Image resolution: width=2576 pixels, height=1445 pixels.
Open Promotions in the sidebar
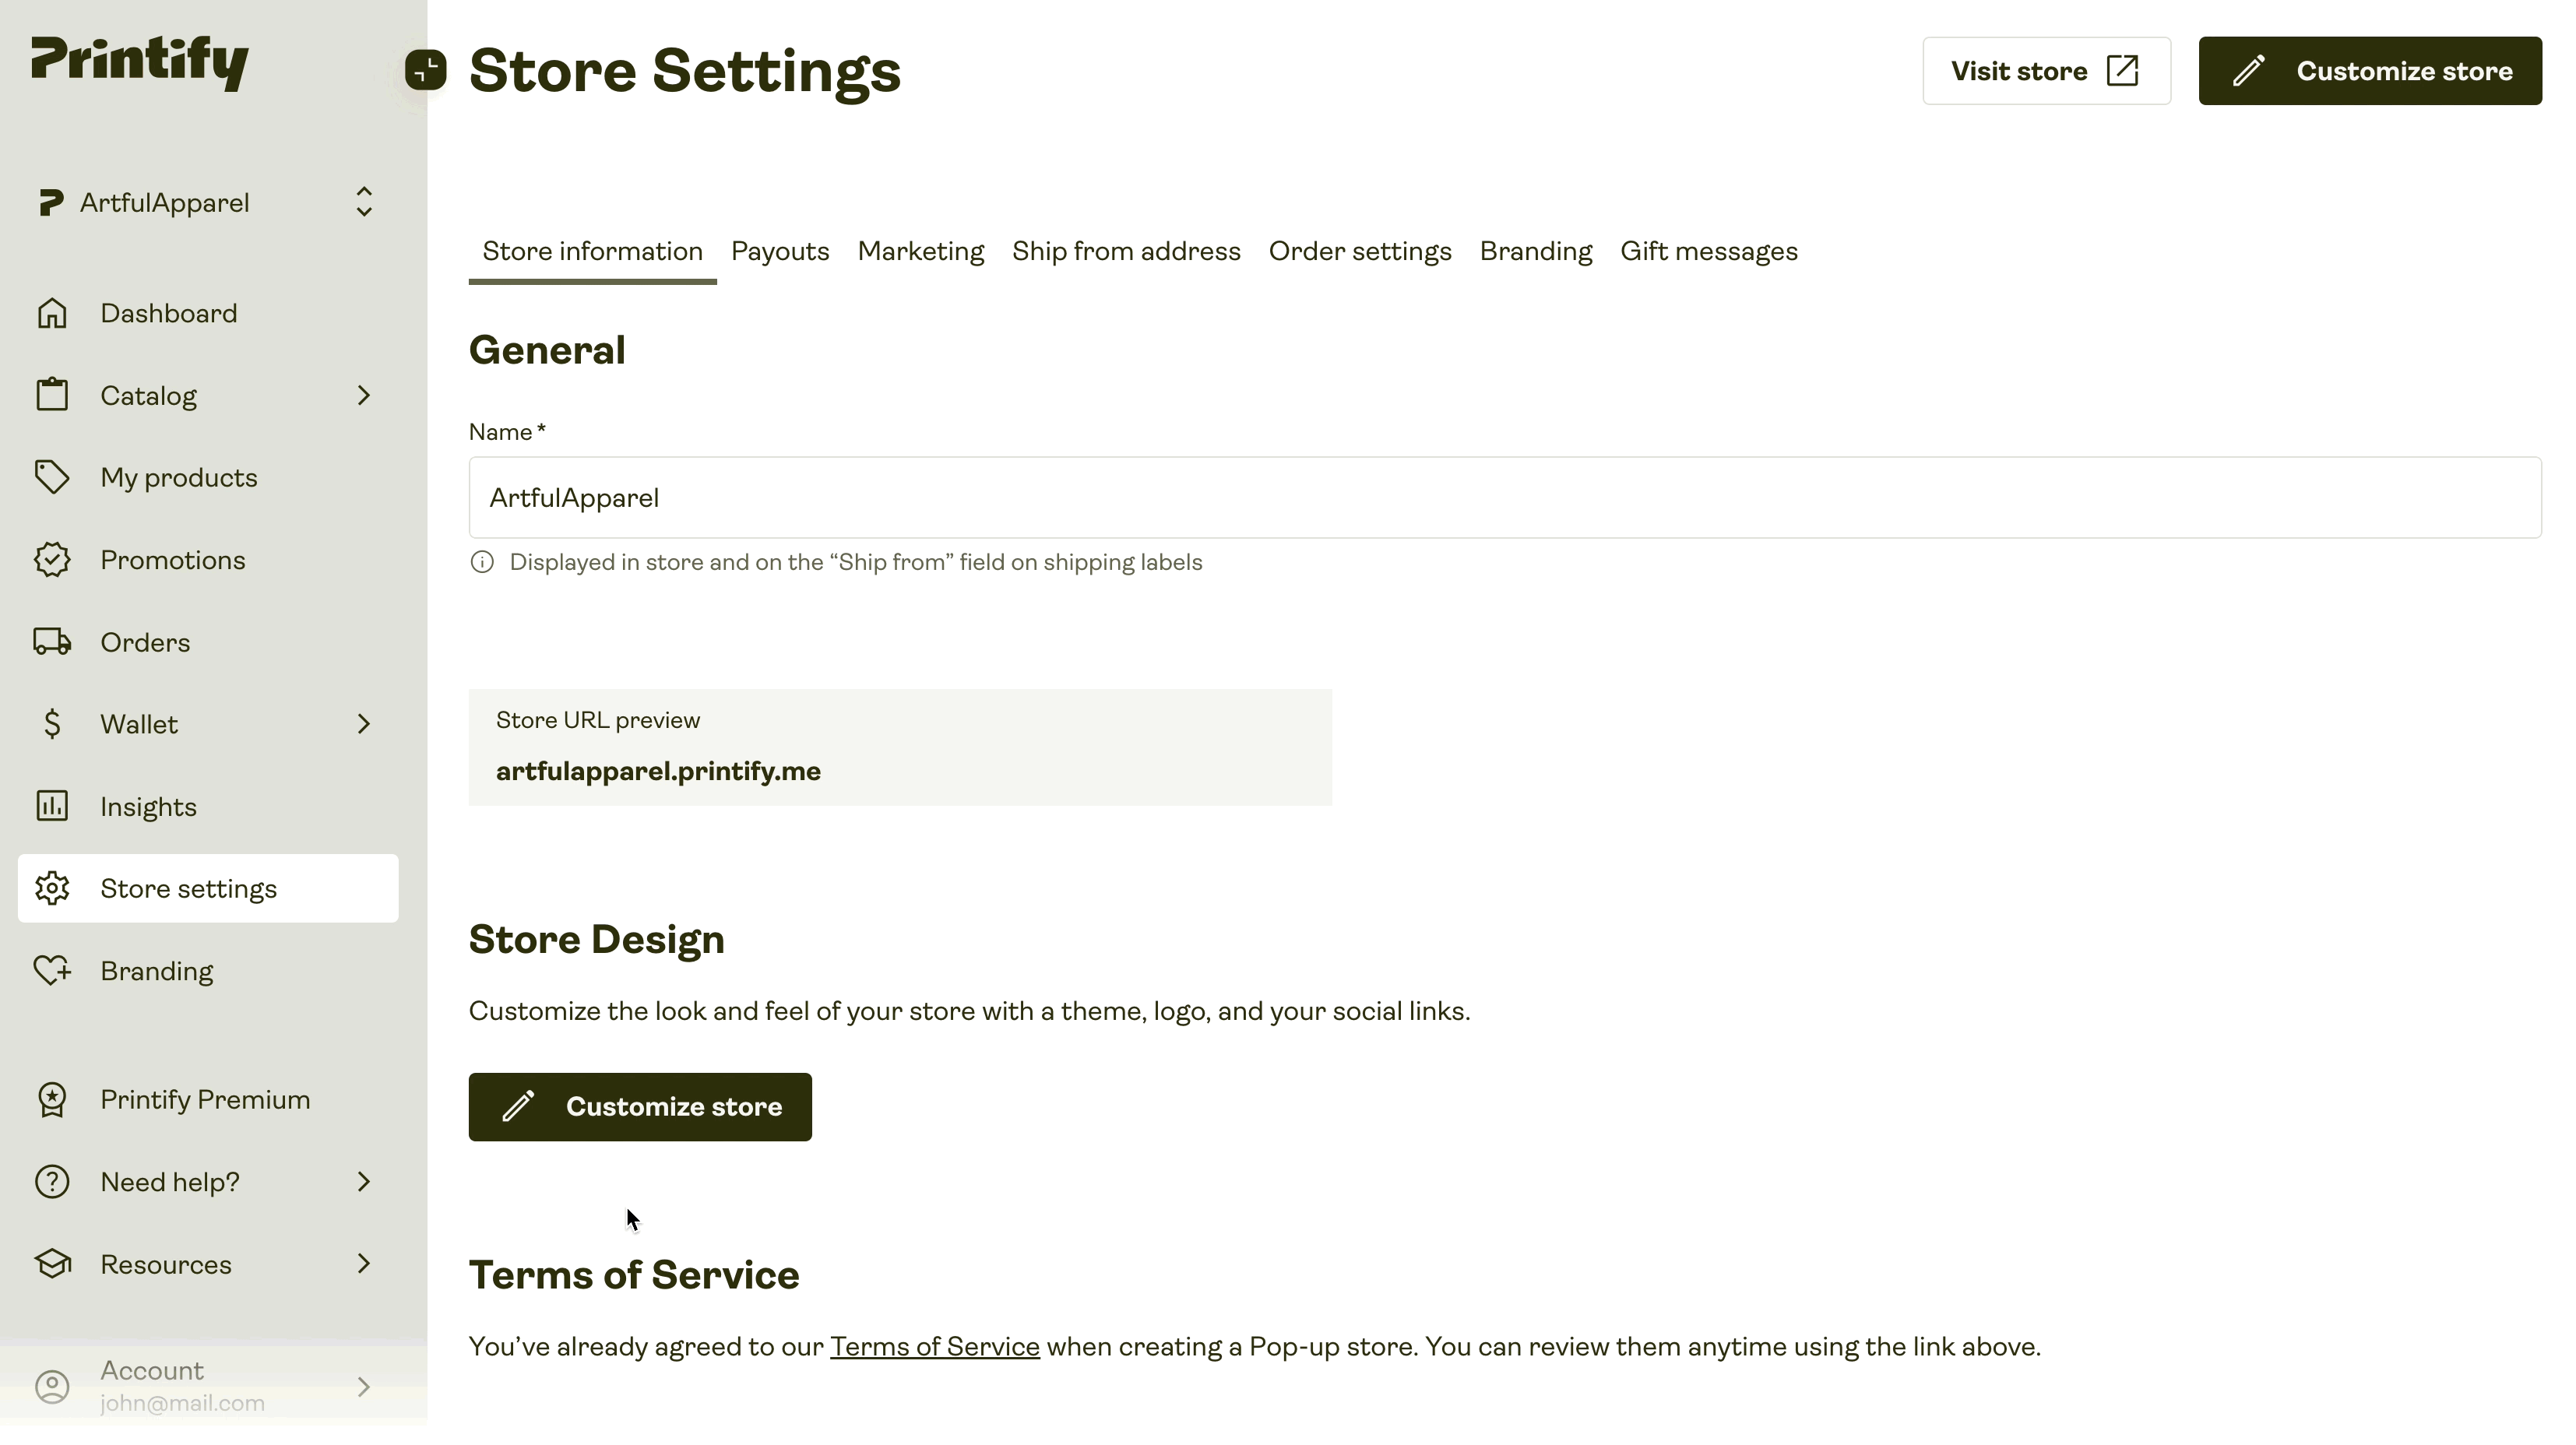(174, 559)
